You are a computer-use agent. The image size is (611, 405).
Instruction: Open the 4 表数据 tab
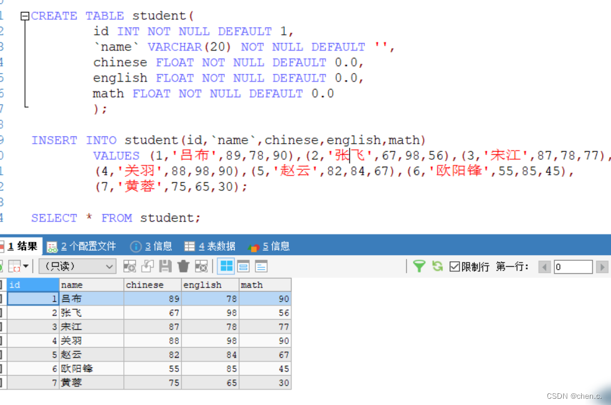(210, 246)
